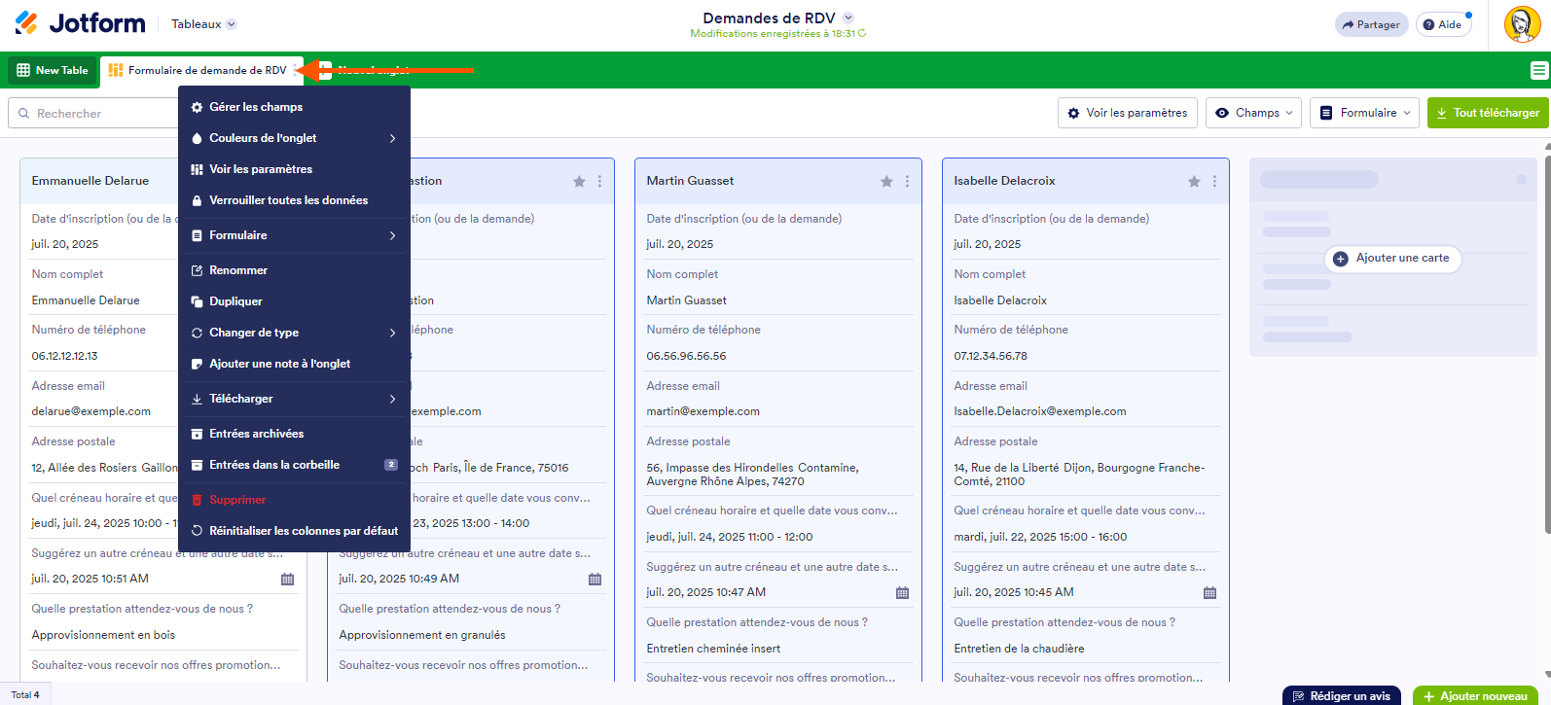Click the Approvisionnement en bois value

coord(103,635)
